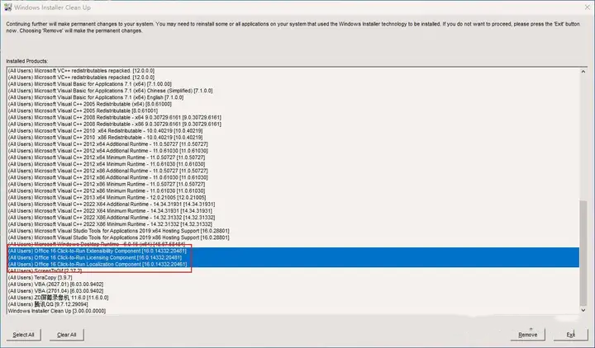Select VC++ 2022 X86 Minimum Runtime 14.32.31332
595x348 pixels.
[x=110, y=224]
